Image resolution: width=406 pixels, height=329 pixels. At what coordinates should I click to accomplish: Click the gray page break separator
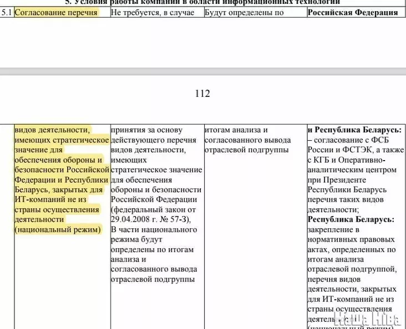click(x=203, y=71)
